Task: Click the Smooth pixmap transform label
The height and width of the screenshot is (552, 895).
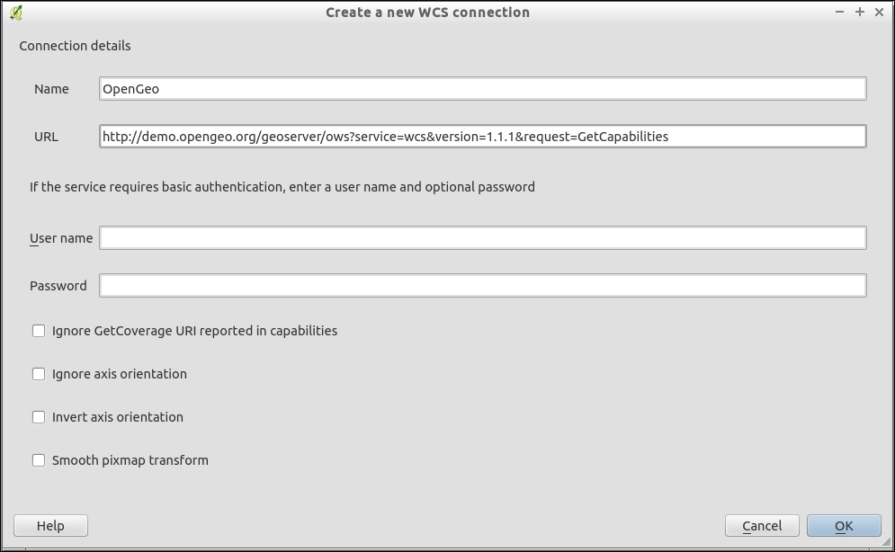Action: [x=130, y=460]
